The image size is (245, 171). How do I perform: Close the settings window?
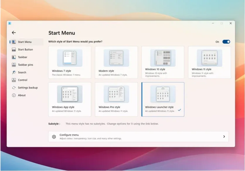(x=231, y=23)
